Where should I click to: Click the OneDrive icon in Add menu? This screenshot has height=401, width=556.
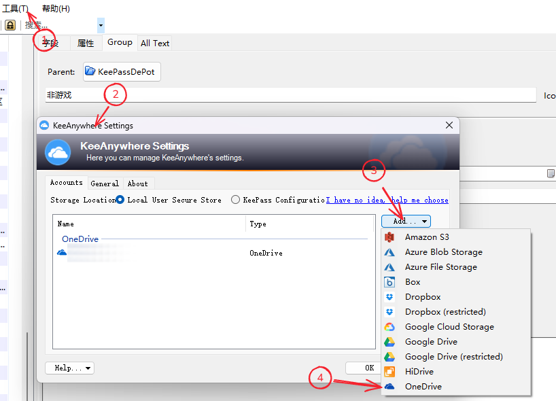click(389, 387)
